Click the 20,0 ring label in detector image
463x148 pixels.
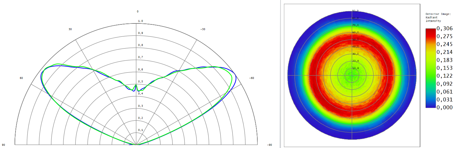tap(356, 61)
